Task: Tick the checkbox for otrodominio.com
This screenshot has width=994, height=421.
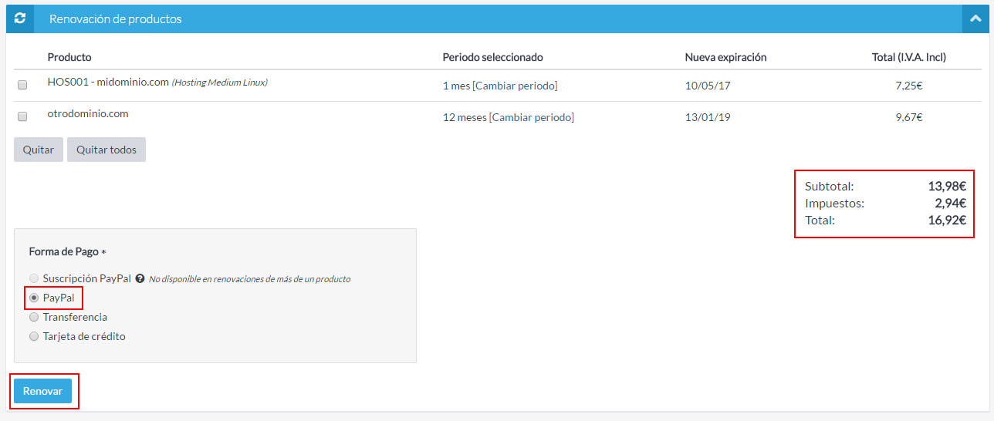Action: tap(22, 116)
